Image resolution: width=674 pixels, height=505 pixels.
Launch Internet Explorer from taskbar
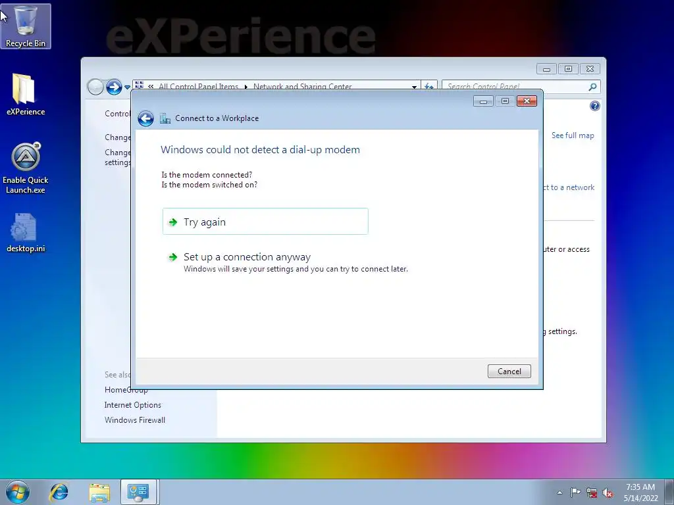tap(59, 492)
